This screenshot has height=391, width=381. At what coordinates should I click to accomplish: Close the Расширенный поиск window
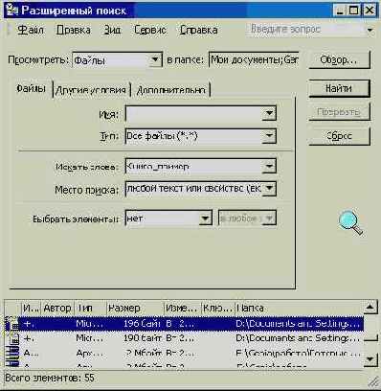369,11
